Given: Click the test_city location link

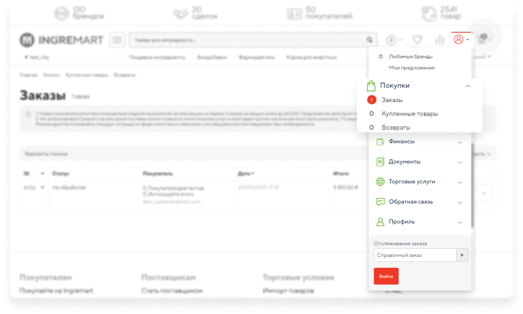Looking at the screenshot, I should [x=36, y=57].
